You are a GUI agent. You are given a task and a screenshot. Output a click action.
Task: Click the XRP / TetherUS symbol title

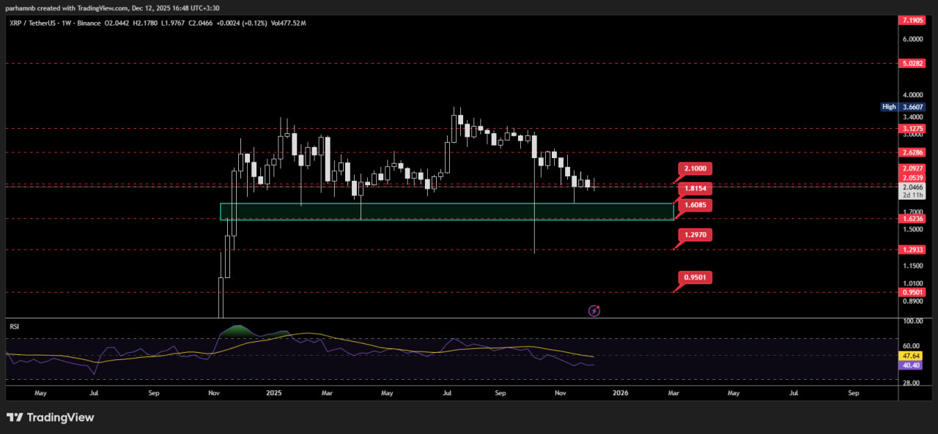37,23
